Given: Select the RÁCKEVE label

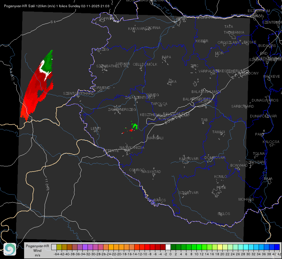Looking at the screenshot, I should 272,77.
